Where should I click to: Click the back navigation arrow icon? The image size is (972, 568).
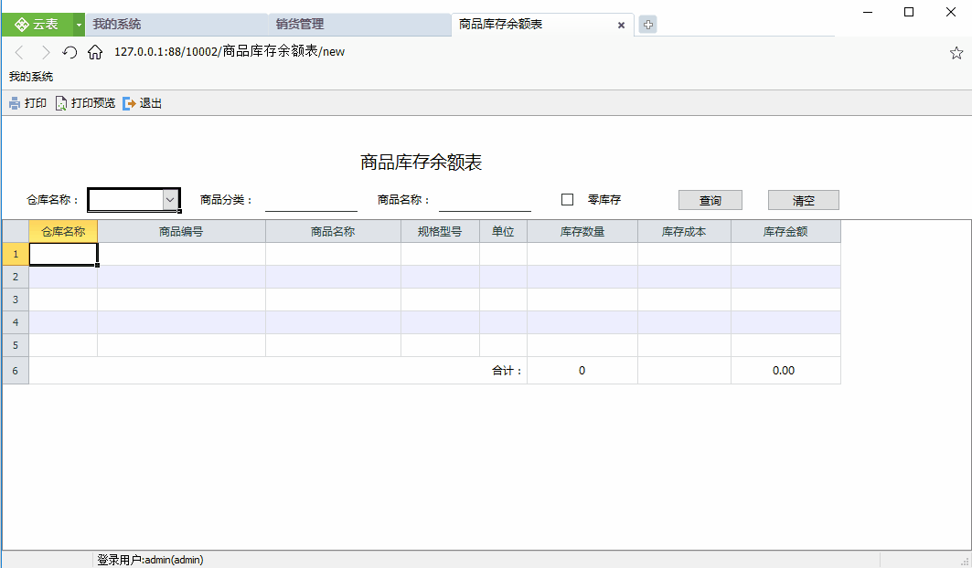[x=20, y=52]
